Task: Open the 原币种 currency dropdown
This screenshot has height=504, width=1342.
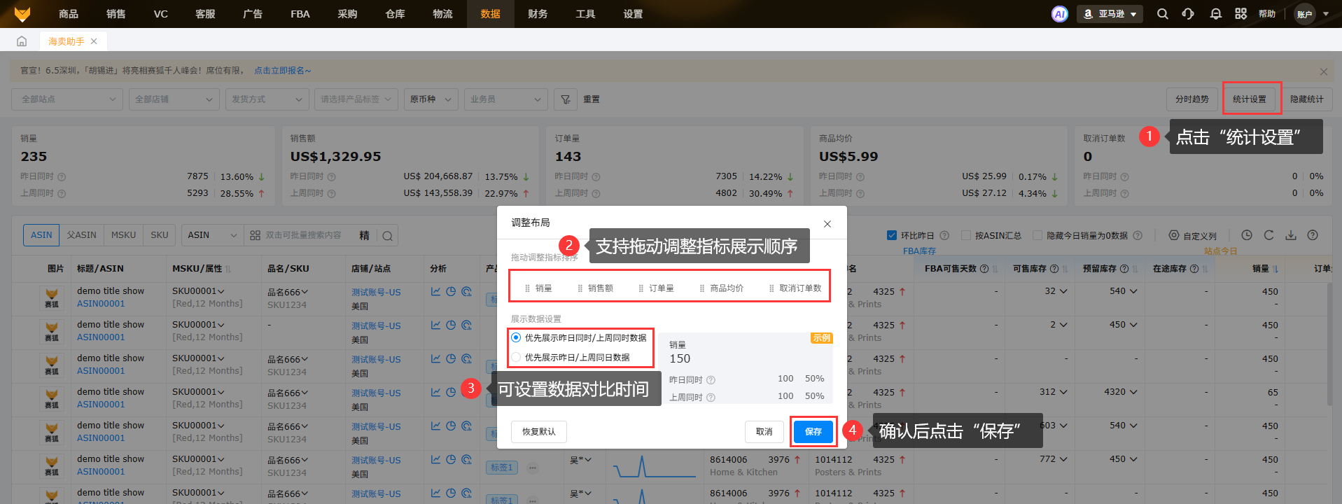Action: [x=431, y=99]
